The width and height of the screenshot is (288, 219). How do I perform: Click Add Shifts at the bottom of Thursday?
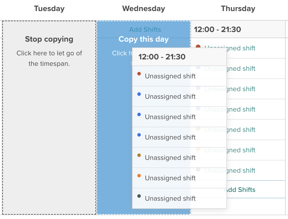point(240,190)
